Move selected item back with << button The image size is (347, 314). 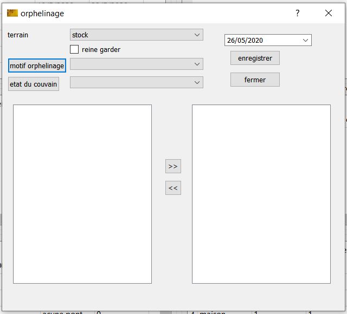click(173, 188)
